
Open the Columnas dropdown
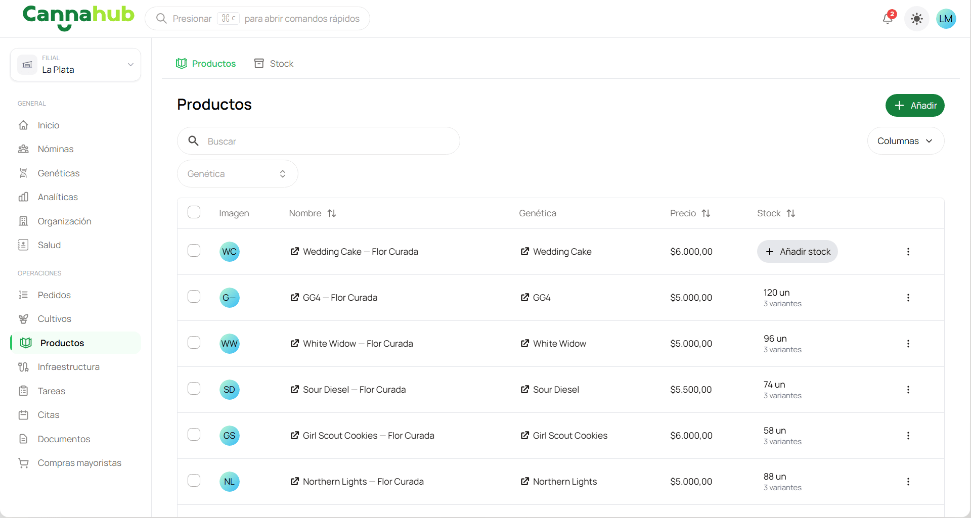(905, 141)
